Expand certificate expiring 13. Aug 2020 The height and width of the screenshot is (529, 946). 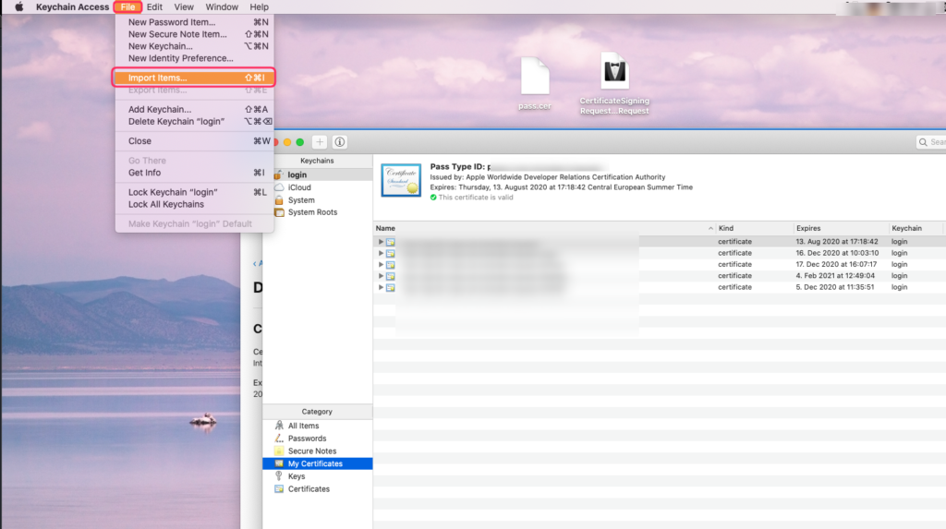point(381,241)
